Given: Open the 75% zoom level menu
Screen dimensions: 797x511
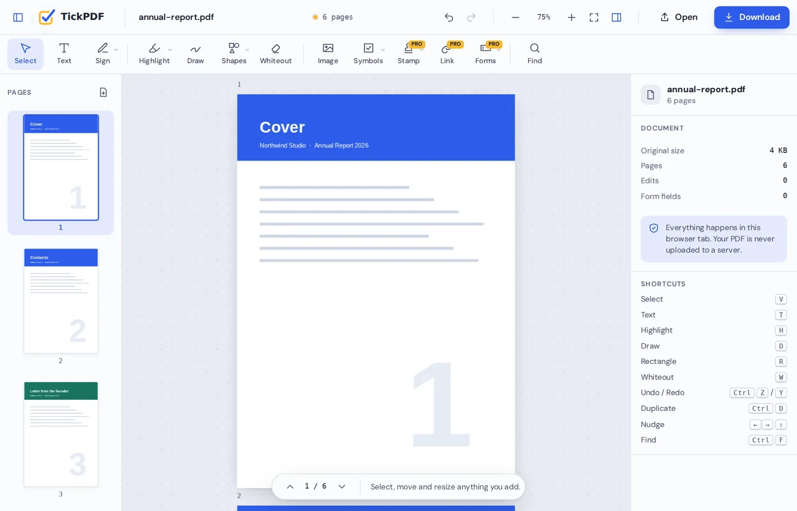Looking at the screenshot, I should tap(543, 17).
